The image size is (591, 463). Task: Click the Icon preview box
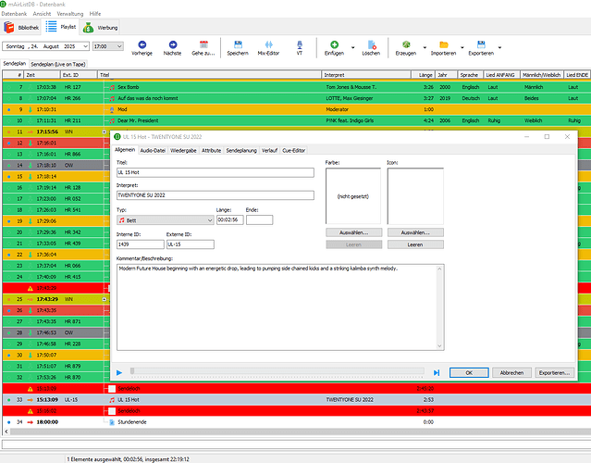point(415,195)
